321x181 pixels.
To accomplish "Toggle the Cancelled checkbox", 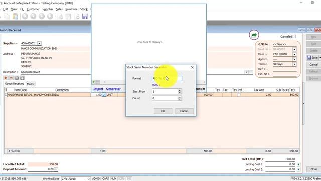I will (x=294, y=37).
